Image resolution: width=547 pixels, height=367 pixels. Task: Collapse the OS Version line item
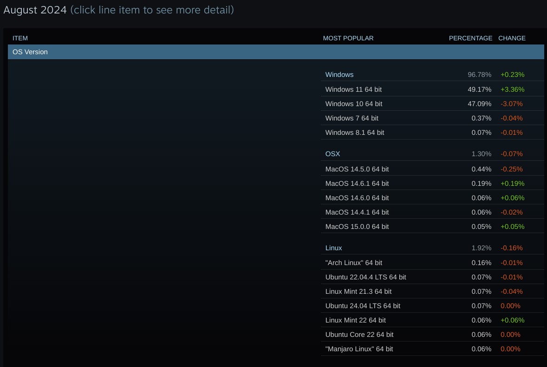pos(276,52)
